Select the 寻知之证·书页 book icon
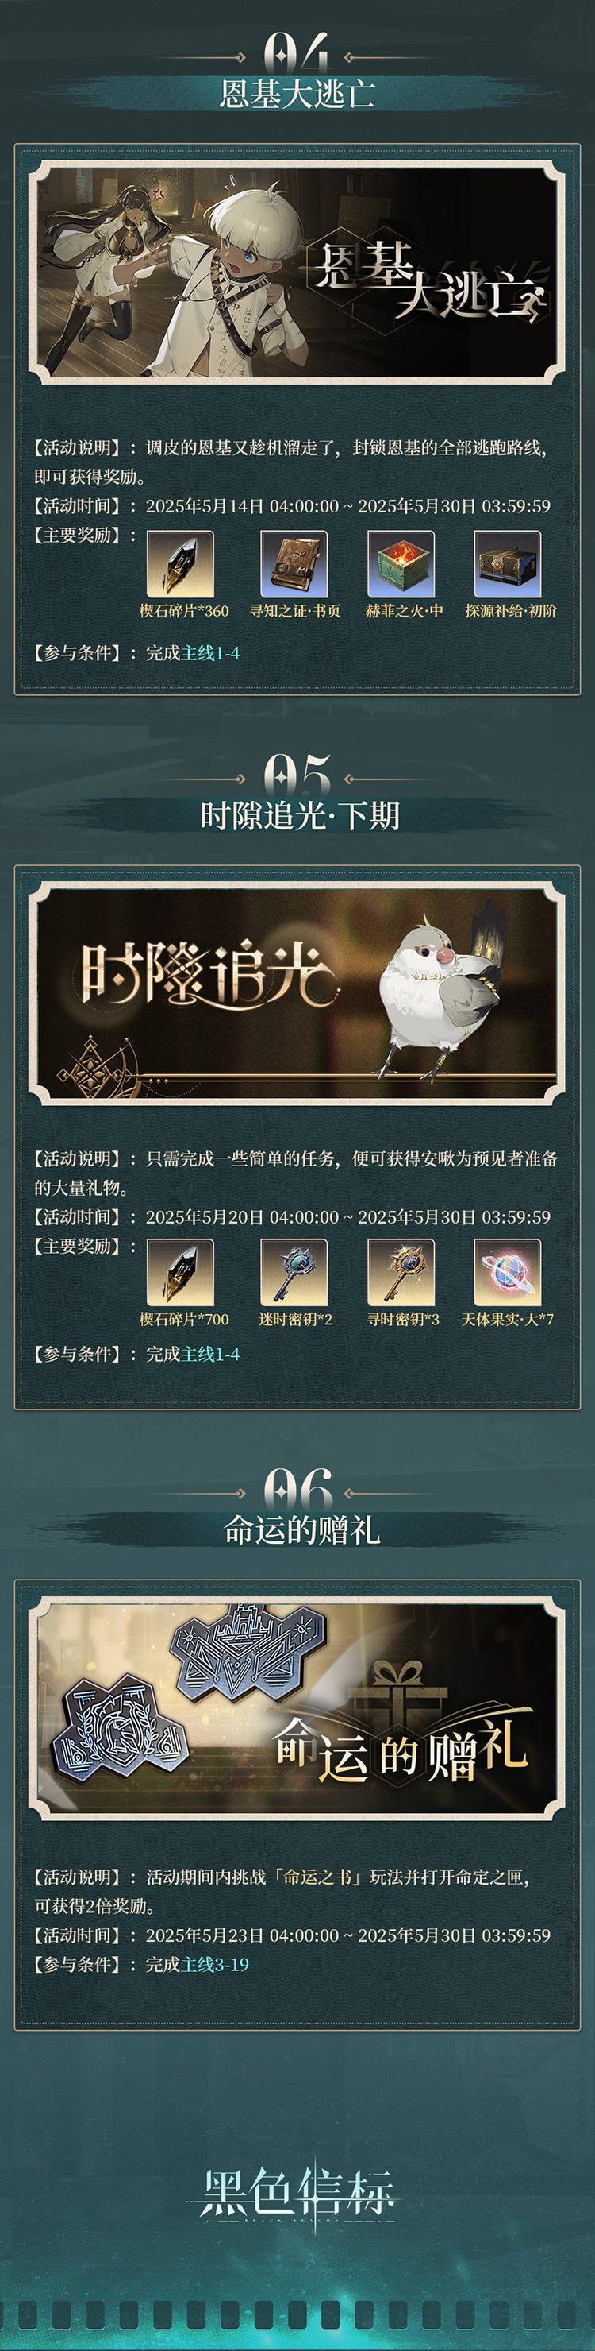This screenshot has width=595, height=2351. pos(294,564)
